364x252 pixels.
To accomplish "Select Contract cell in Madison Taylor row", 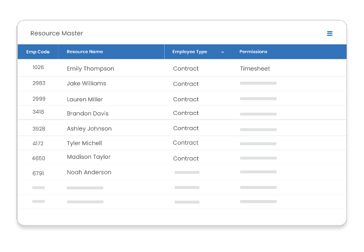I will click(186, 158).
